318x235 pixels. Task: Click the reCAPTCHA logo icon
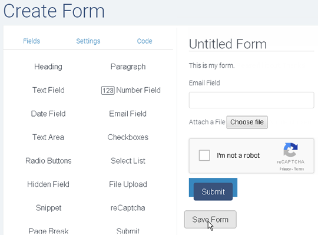pos(290,150)
